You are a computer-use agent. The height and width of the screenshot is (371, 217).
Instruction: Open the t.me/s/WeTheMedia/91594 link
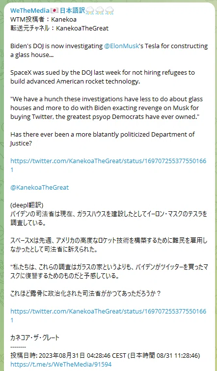point(61,364)
